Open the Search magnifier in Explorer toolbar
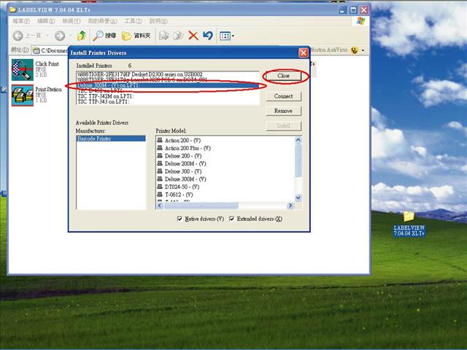This screenshot has width=467, height=350. 104,36
